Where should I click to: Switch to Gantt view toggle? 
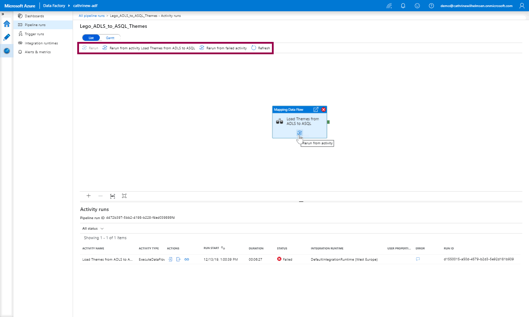110,38
